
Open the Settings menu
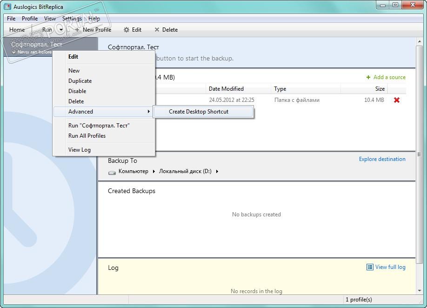[72, 19]
